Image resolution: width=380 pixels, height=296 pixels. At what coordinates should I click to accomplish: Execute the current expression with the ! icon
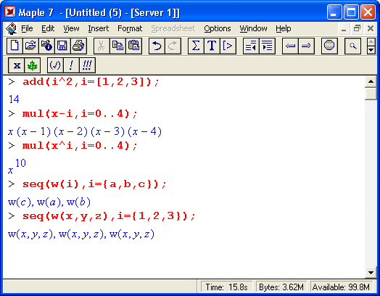71,65
